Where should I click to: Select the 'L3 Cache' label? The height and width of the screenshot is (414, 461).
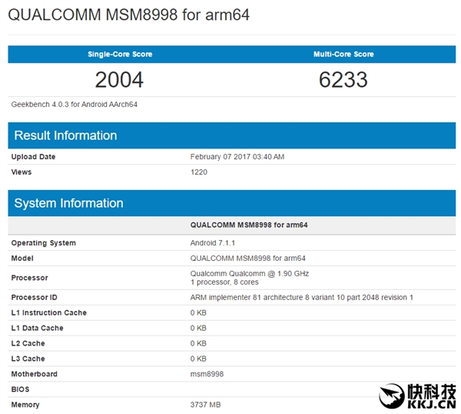pos(28,359)
